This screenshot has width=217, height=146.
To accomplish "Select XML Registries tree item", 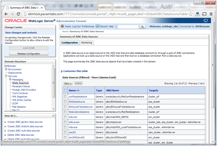I will 20,97.
